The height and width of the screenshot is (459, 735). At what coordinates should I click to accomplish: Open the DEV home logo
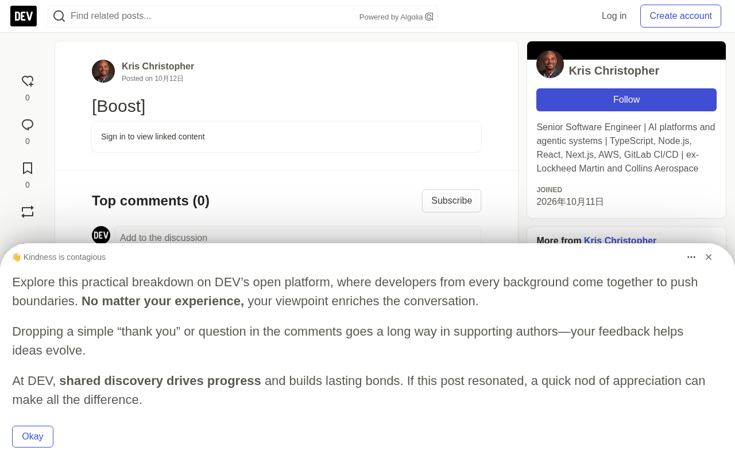pos(24,16)
